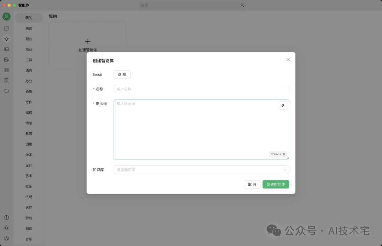Select the 艺术 category
The height and width of the screenshot is (246, 382).
(29, 176)
